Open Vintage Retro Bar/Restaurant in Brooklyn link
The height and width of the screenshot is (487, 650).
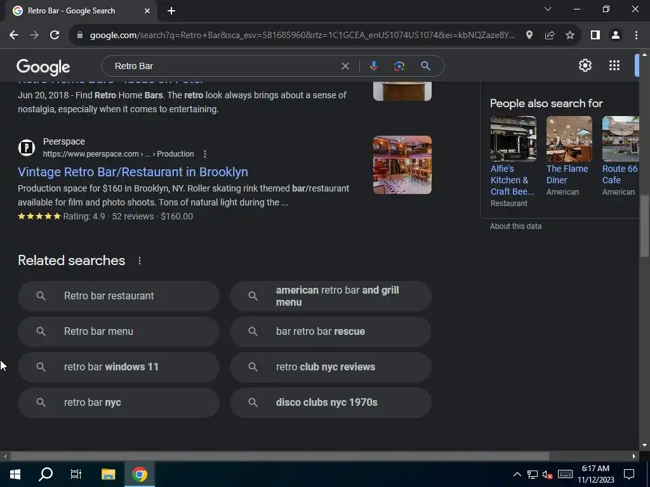(133, 172)
